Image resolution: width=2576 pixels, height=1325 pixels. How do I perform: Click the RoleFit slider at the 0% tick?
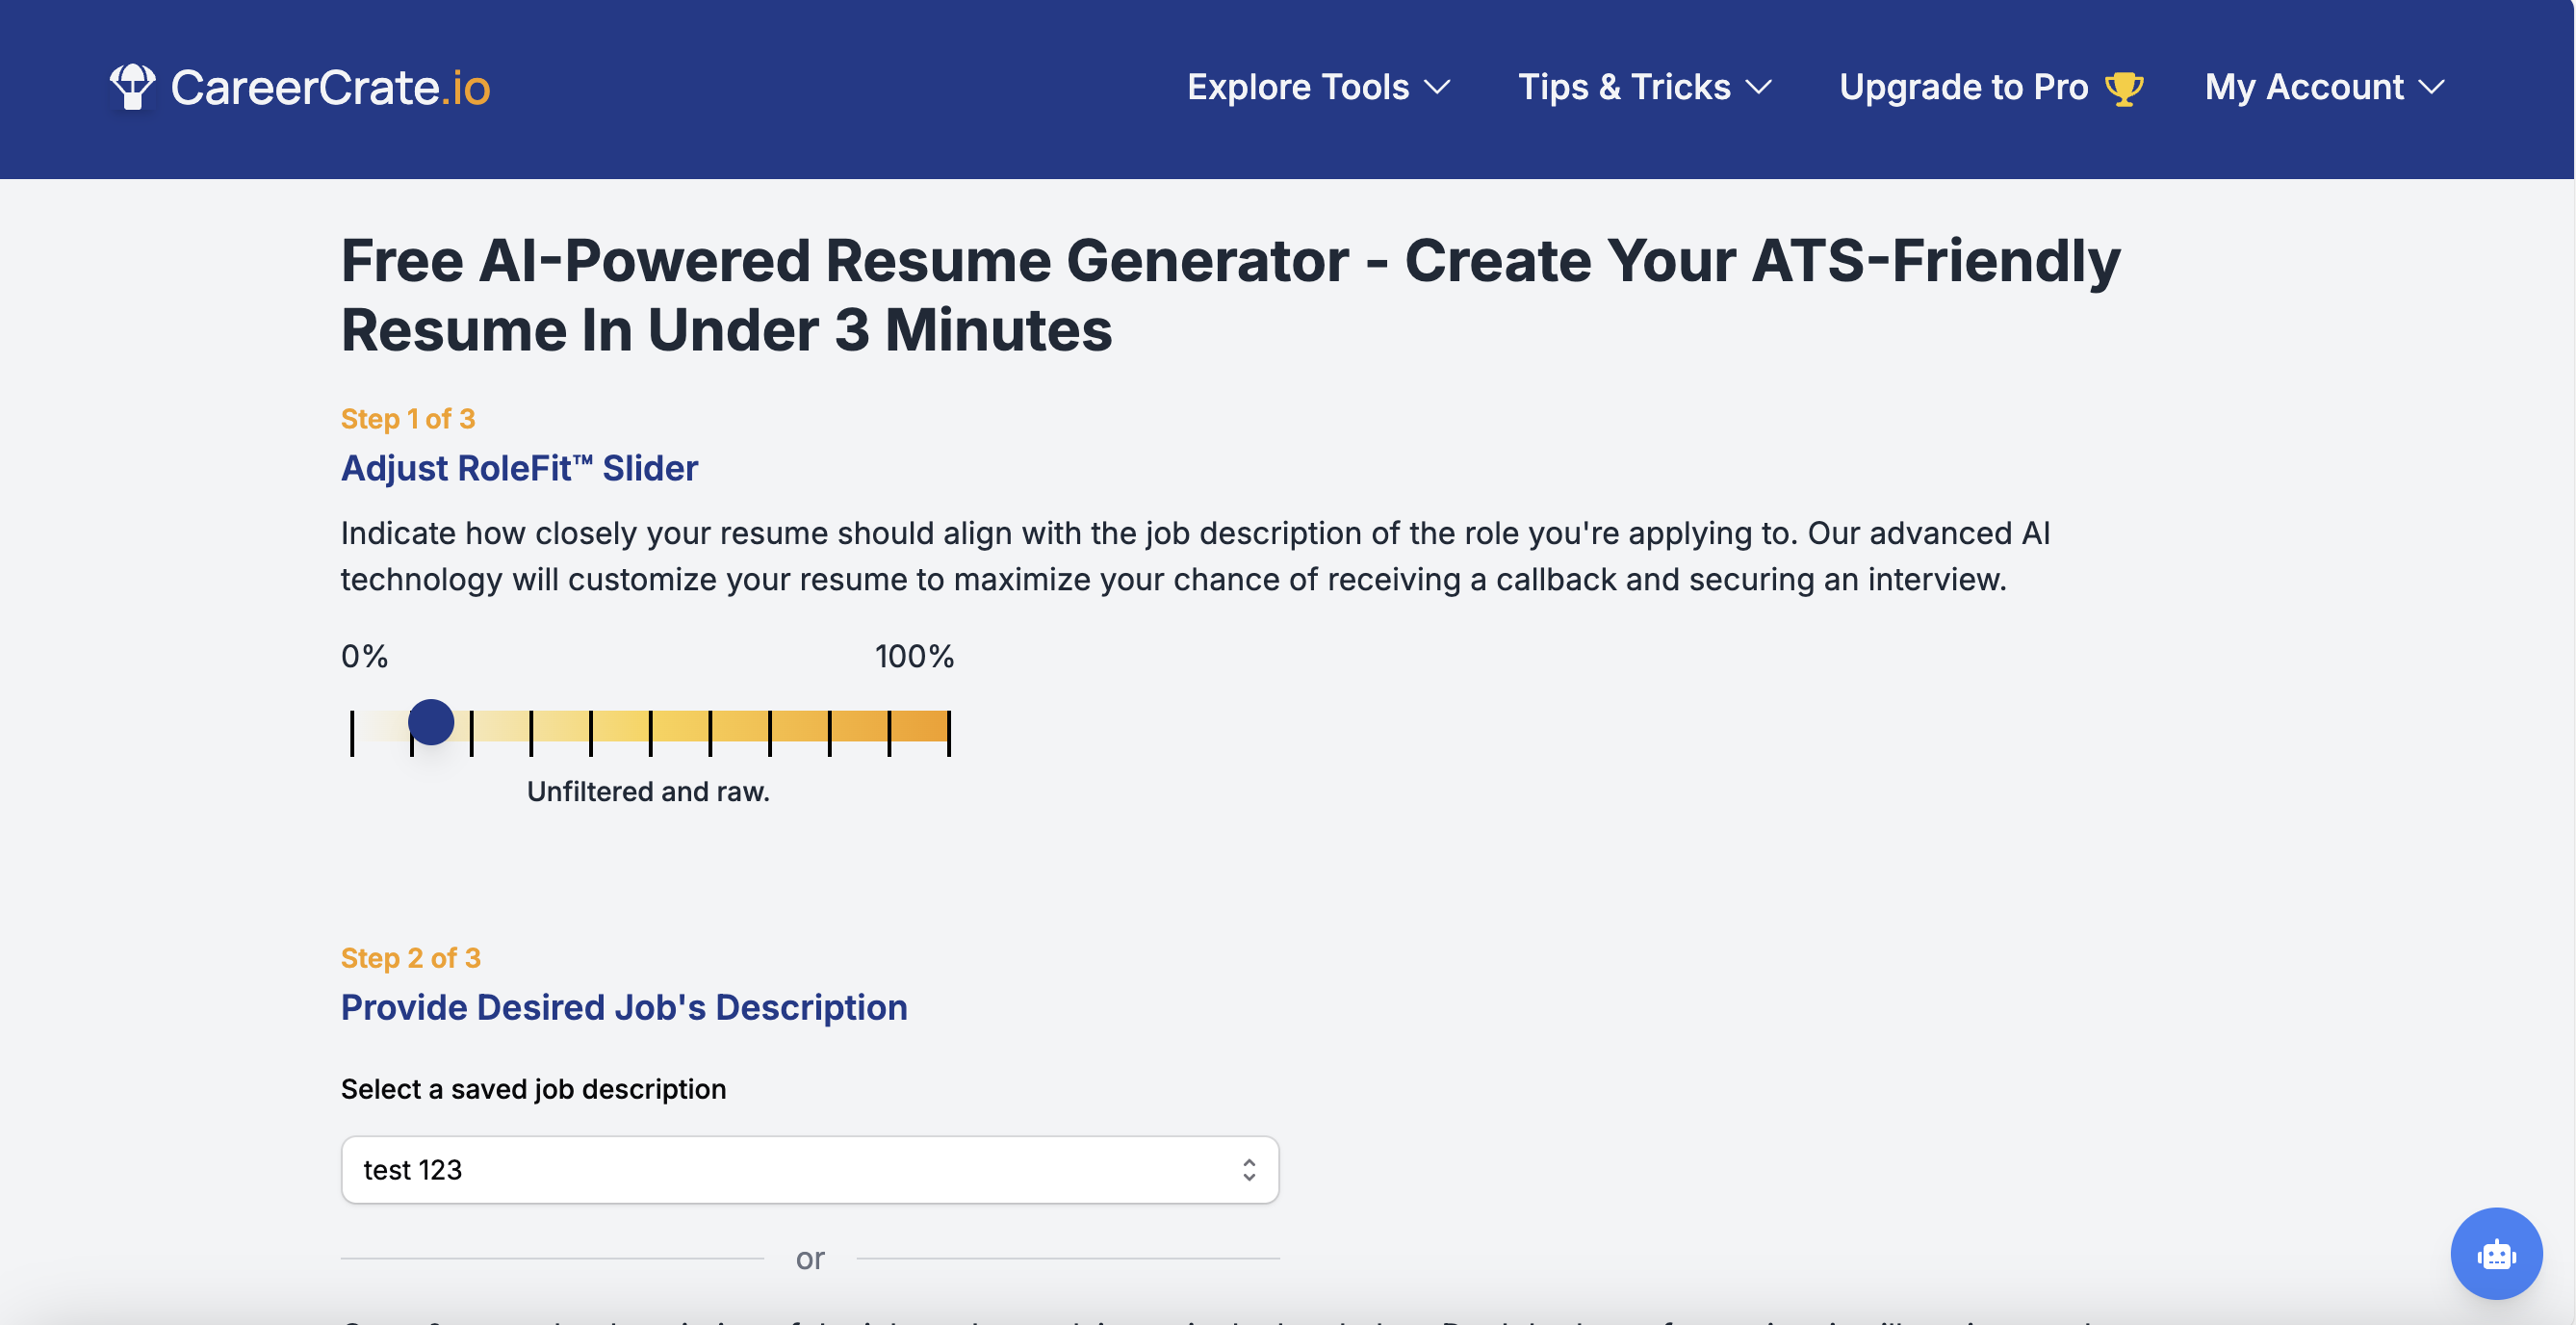tap(352, 732)
